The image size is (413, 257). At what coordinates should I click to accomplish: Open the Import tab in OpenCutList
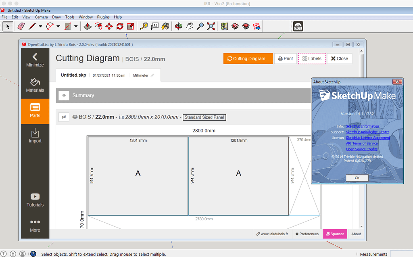(35, 136)
